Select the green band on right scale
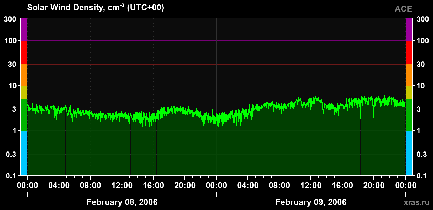Screen dimensions: 433x210 tap(409, 115)
